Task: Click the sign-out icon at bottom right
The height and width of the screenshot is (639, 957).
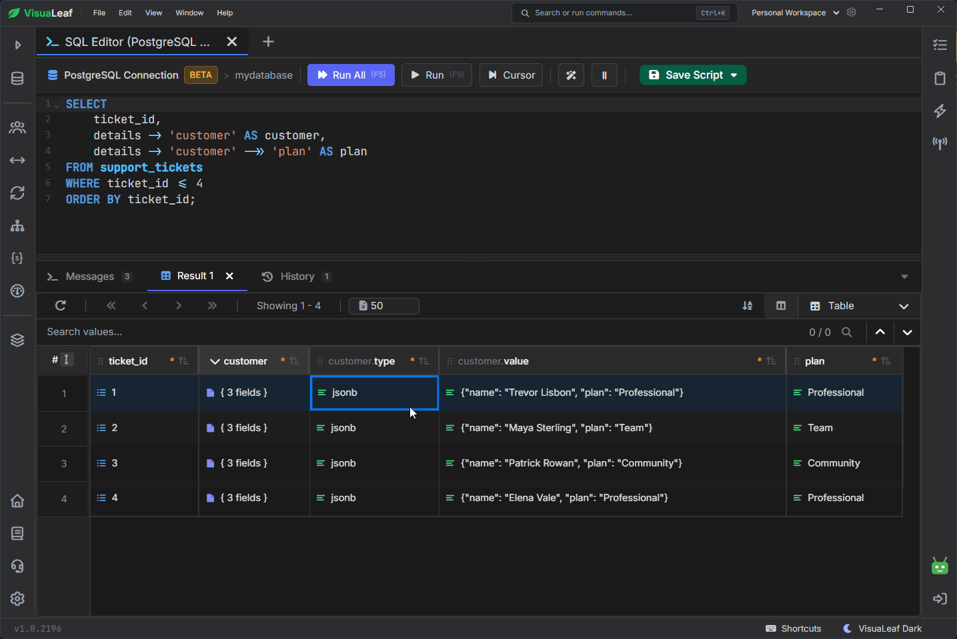Action: click(940, 599)
